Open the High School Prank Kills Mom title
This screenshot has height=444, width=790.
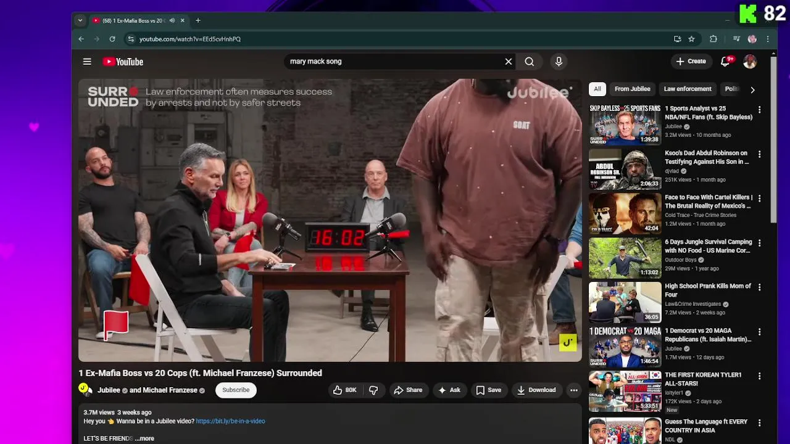coord(708,290)
